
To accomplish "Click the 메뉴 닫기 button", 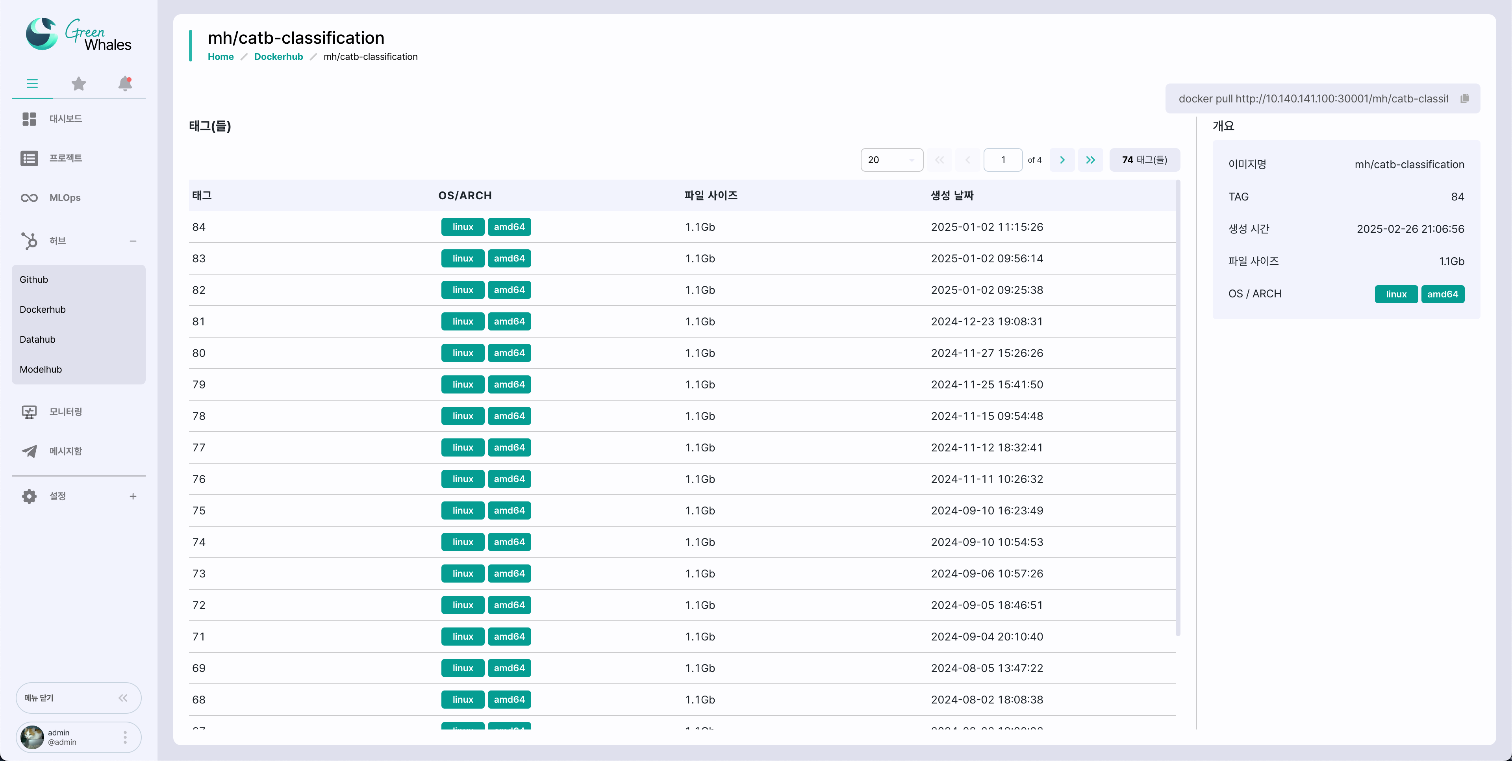I will [x=79, y=698].
